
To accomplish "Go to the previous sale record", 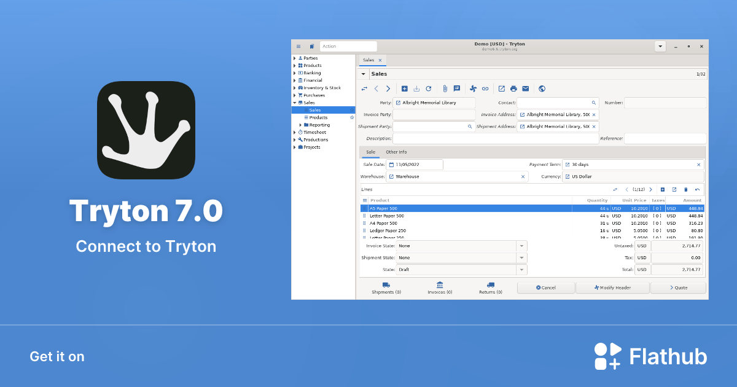I will point(376,88).
